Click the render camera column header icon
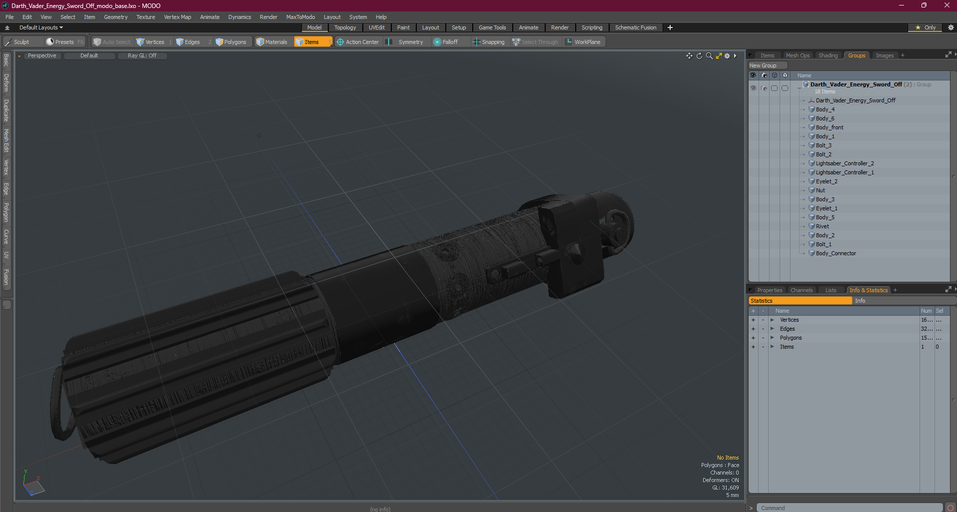 764,75
